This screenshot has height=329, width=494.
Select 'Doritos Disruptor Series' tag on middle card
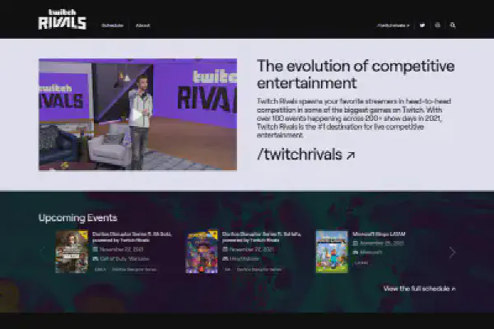[x=259, y=270]
